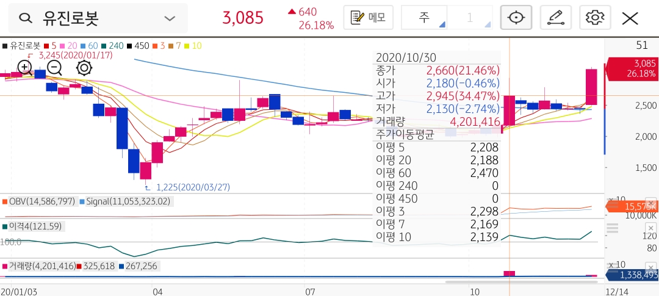
Task: Click the 저가 2,130(-2.74%) row
Action: tap(438, 109)
